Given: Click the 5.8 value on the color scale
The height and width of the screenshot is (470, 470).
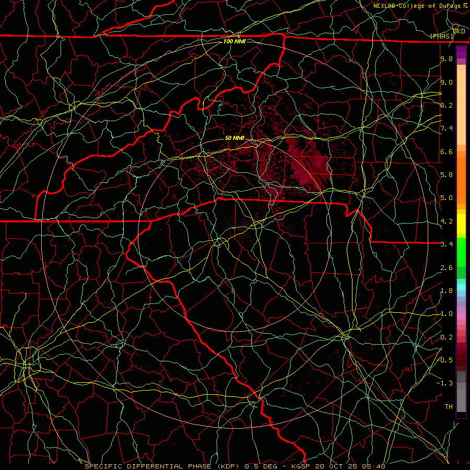Looking at the screenshot, I should tap(446, 175).
